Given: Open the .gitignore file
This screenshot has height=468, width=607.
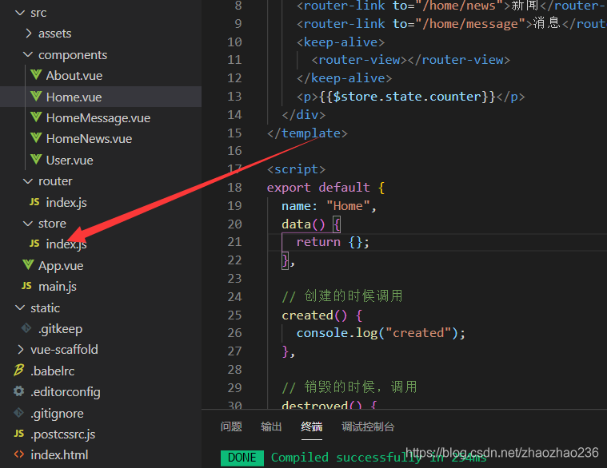Looking at the screenshot, I should tap(57, 414).
